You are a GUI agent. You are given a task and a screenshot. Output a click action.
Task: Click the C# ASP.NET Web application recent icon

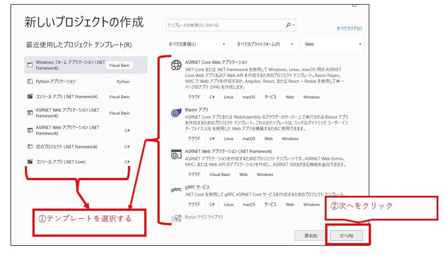tap(30, 130)
